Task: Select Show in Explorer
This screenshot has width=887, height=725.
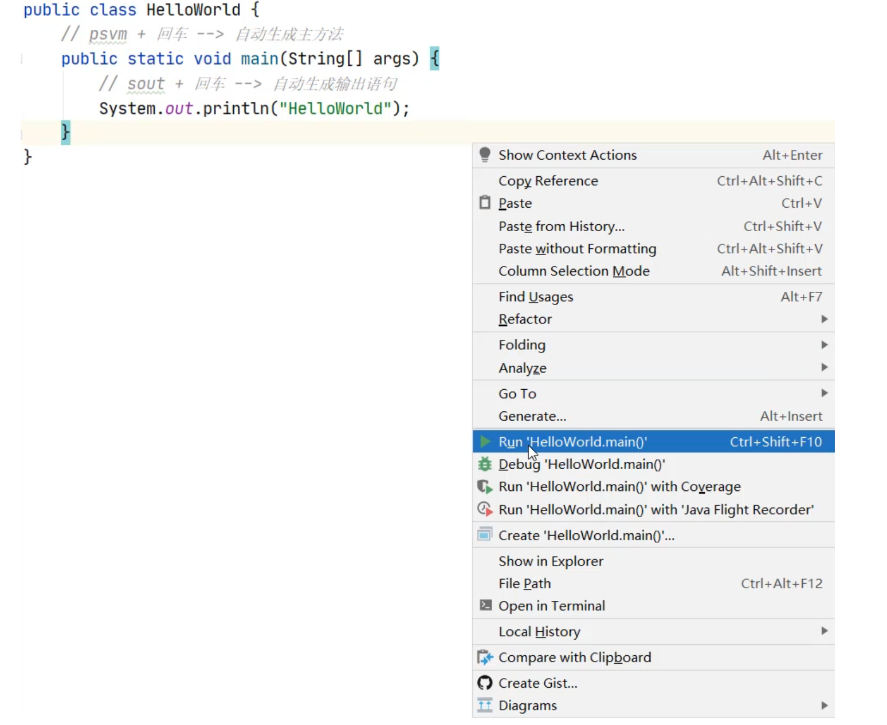Action: click(x=653, y=561)
